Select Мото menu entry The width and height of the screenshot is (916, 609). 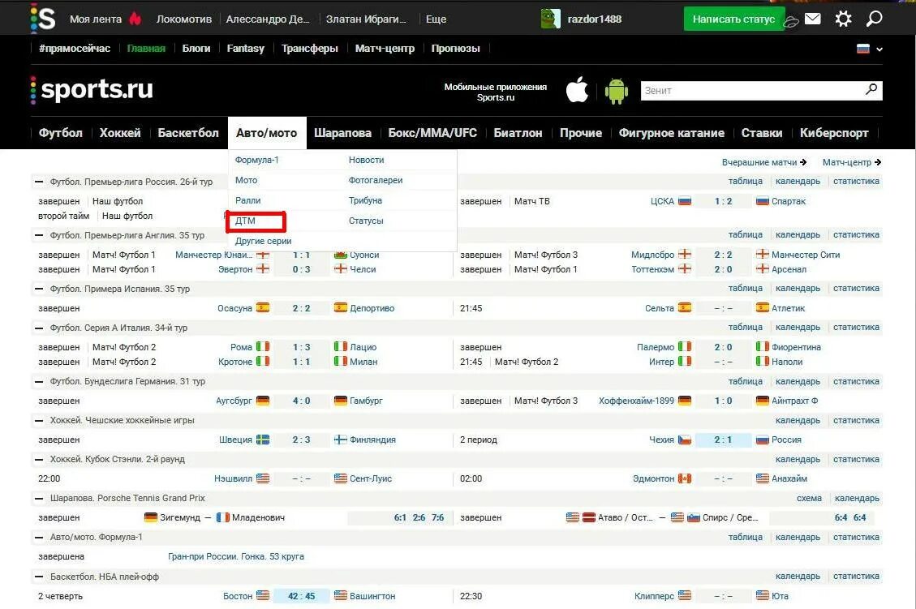pos(246,180)
